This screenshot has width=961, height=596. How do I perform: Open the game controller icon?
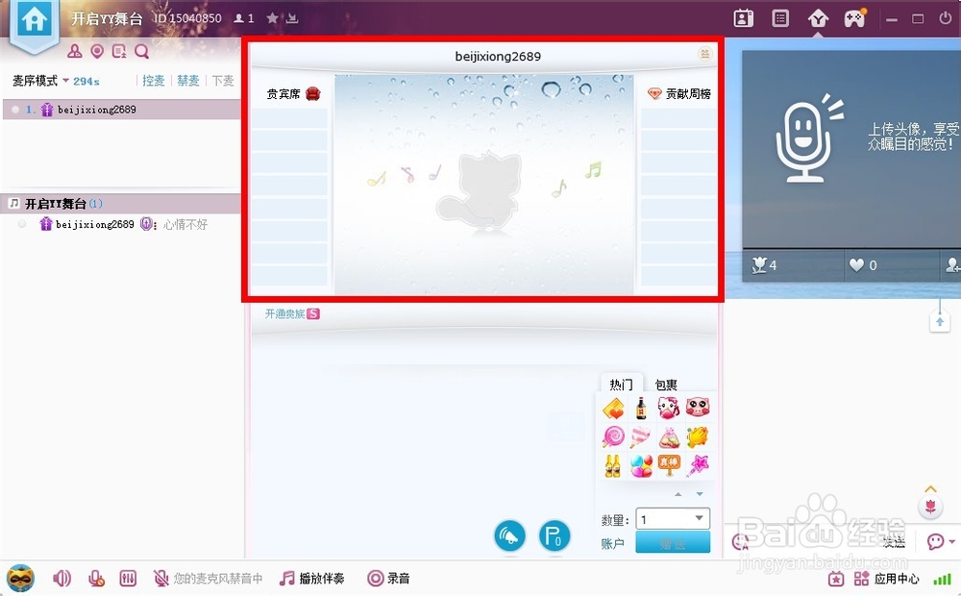pyautogui.click(x=854, y=18)
